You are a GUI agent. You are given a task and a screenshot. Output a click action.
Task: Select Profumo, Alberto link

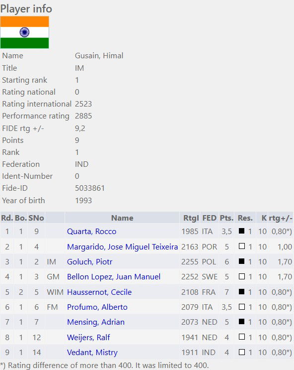97,307
